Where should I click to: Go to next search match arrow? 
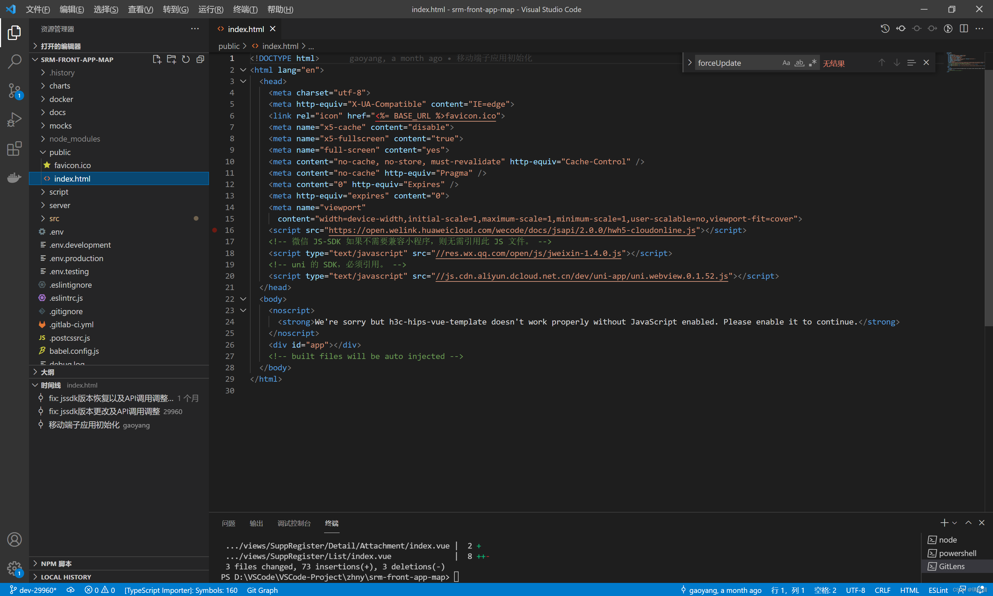(896, 63)
